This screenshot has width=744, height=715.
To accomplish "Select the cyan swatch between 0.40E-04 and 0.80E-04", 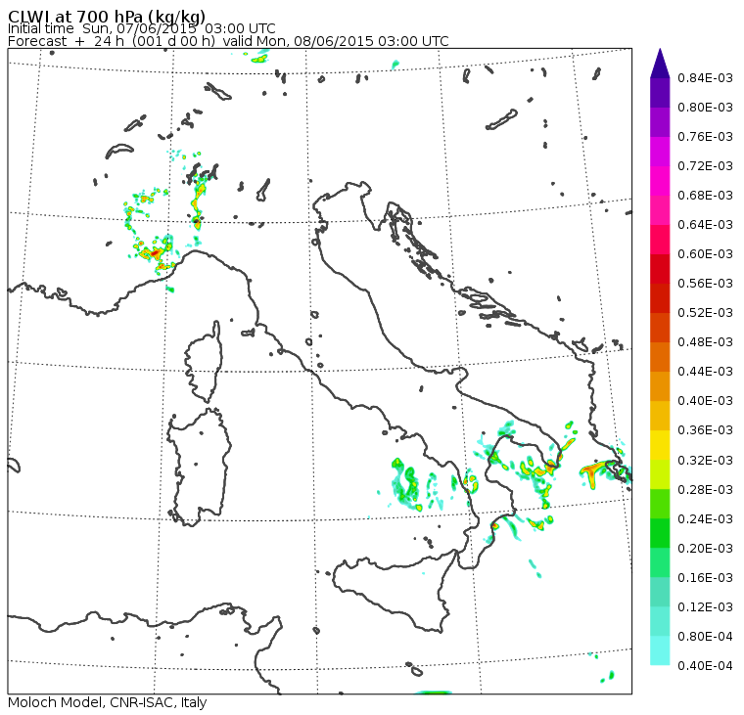I will [660, 650].
